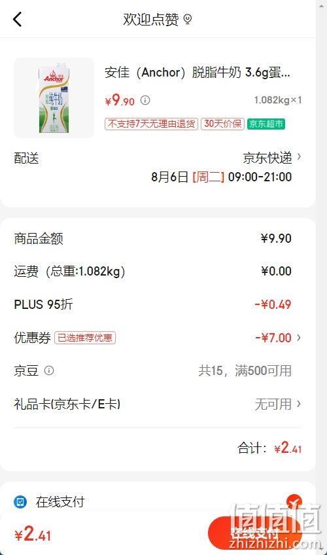Screen dimensions: 327x555
Task: Submit order with red 在线支付 button
Action: tap(254, 532)
